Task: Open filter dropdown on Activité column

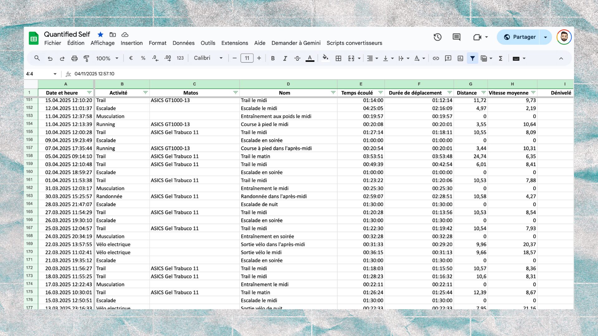Action: click(x=145, y=93)
